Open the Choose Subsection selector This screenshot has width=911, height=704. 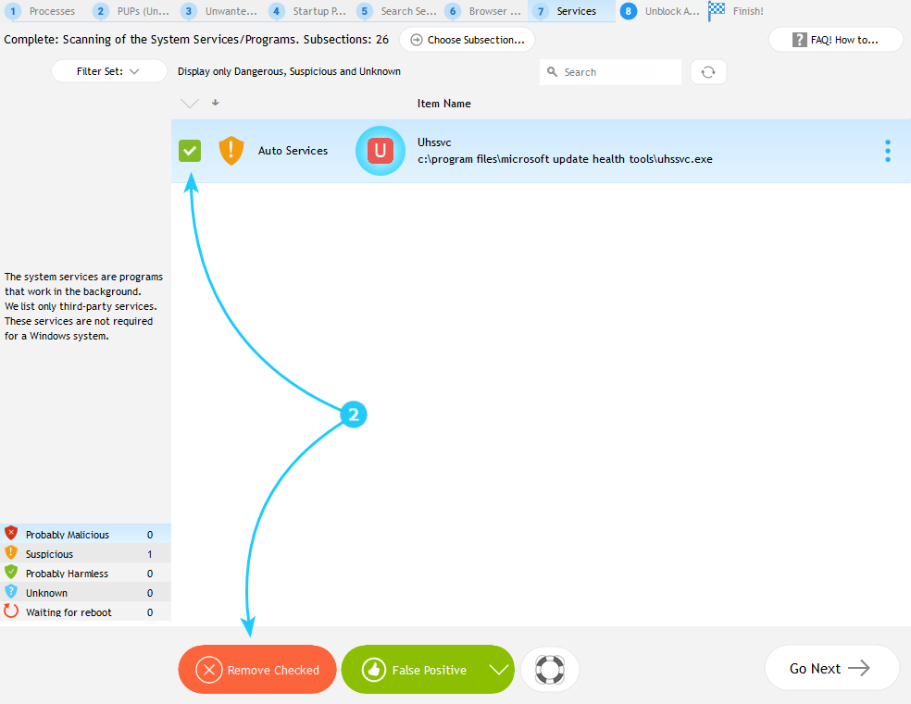point(468,40)
